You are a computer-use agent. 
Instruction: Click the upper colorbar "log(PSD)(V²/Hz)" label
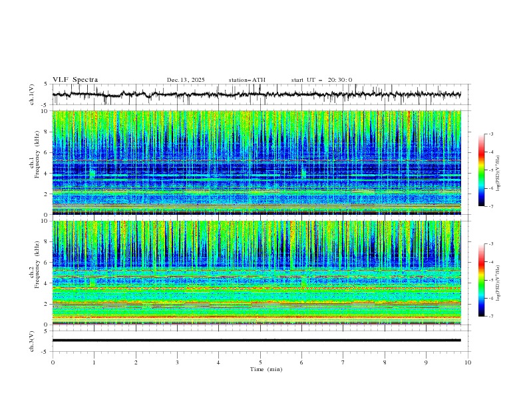coord(498,174)
